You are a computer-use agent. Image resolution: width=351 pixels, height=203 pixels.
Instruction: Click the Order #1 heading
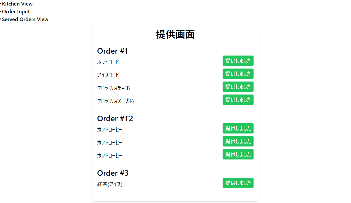pos(112,51)
